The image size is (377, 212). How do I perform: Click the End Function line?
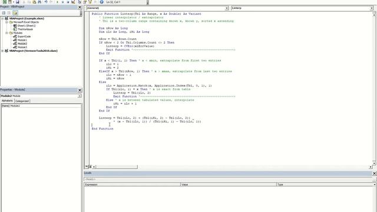tap(102, 128)
